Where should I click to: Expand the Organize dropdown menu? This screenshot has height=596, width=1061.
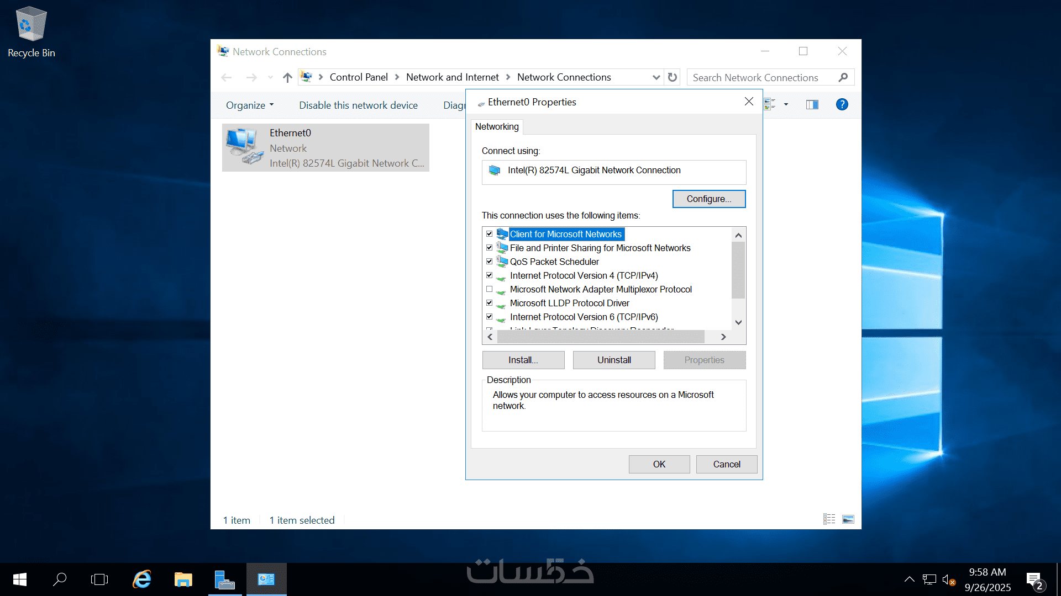250,105
